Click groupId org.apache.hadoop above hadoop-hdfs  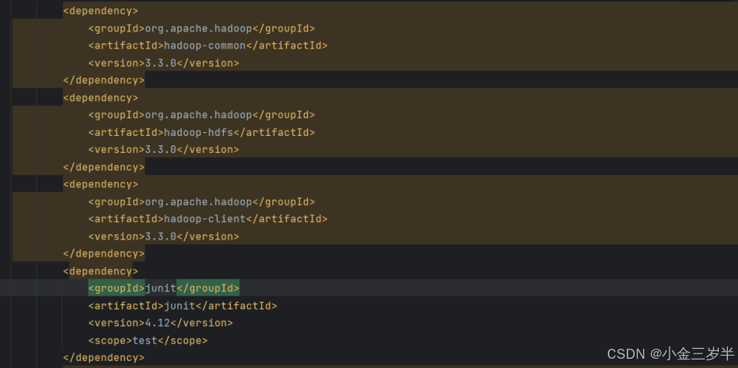202,114
